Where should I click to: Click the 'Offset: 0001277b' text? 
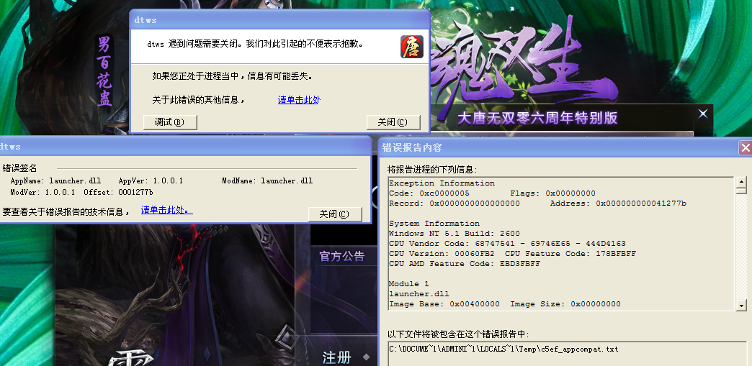(x=118, y=192)
